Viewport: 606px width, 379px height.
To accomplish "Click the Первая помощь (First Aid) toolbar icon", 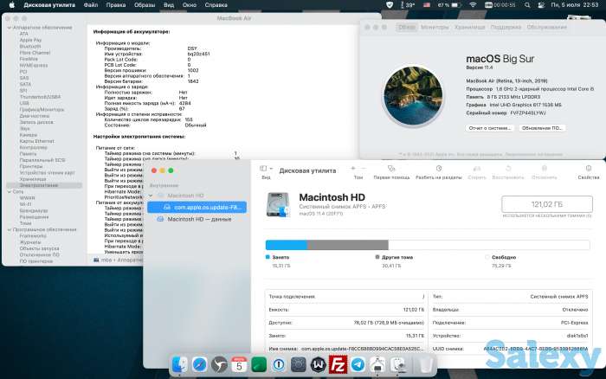I will point(391,169).
